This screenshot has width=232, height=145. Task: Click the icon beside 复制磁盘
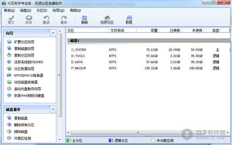click(9, 118)
